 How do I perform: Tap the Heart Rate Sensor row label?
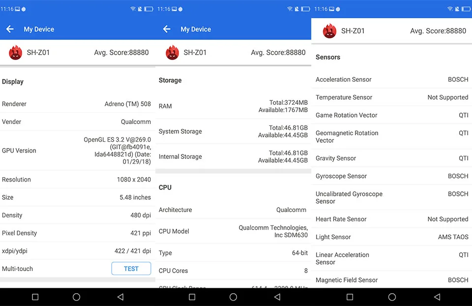click(341, 219)
